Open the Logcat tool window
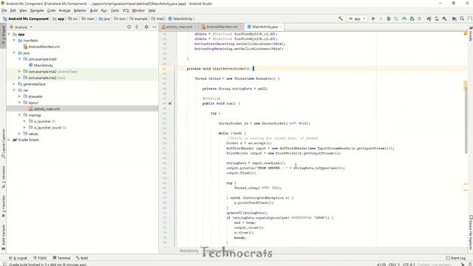This screenshot has height=266, width=473. [x=18, y=258]
